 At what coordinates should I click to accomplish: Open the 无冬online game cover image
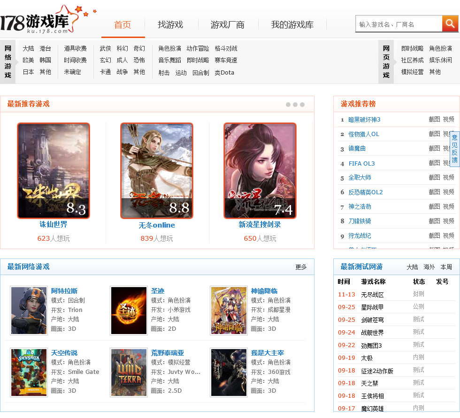157,171
